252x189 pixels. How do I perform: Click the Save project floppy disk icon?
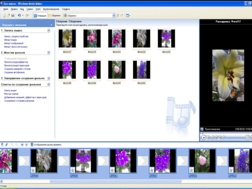(x=13, y=15)
